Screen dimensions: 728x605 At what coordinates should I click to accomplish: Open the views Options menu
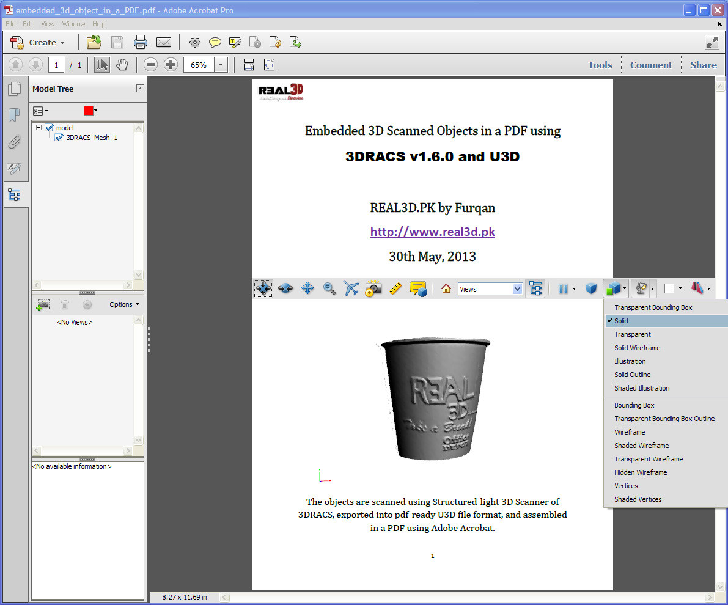click(x=124, y=304)
